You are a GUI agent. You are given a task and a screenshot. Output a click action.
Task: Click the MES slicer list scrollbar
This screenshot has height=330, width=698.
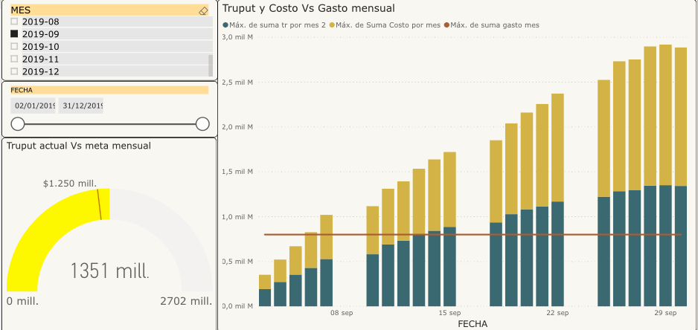[211, 65]
